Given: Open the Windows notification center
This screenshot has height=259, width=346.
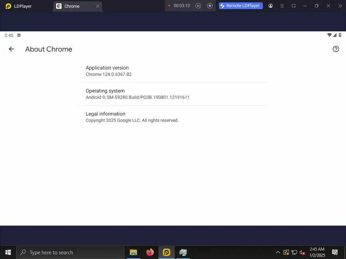Looking at the screenshot, I should [x=335, y=252].
